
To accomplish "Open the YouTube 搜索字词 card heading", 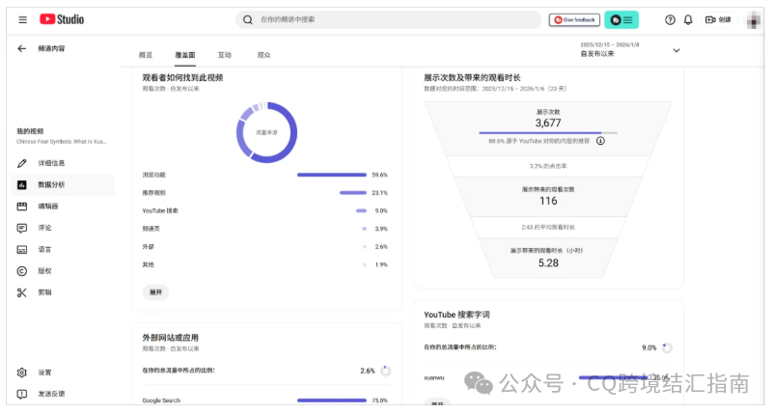I will pos(456,315).
